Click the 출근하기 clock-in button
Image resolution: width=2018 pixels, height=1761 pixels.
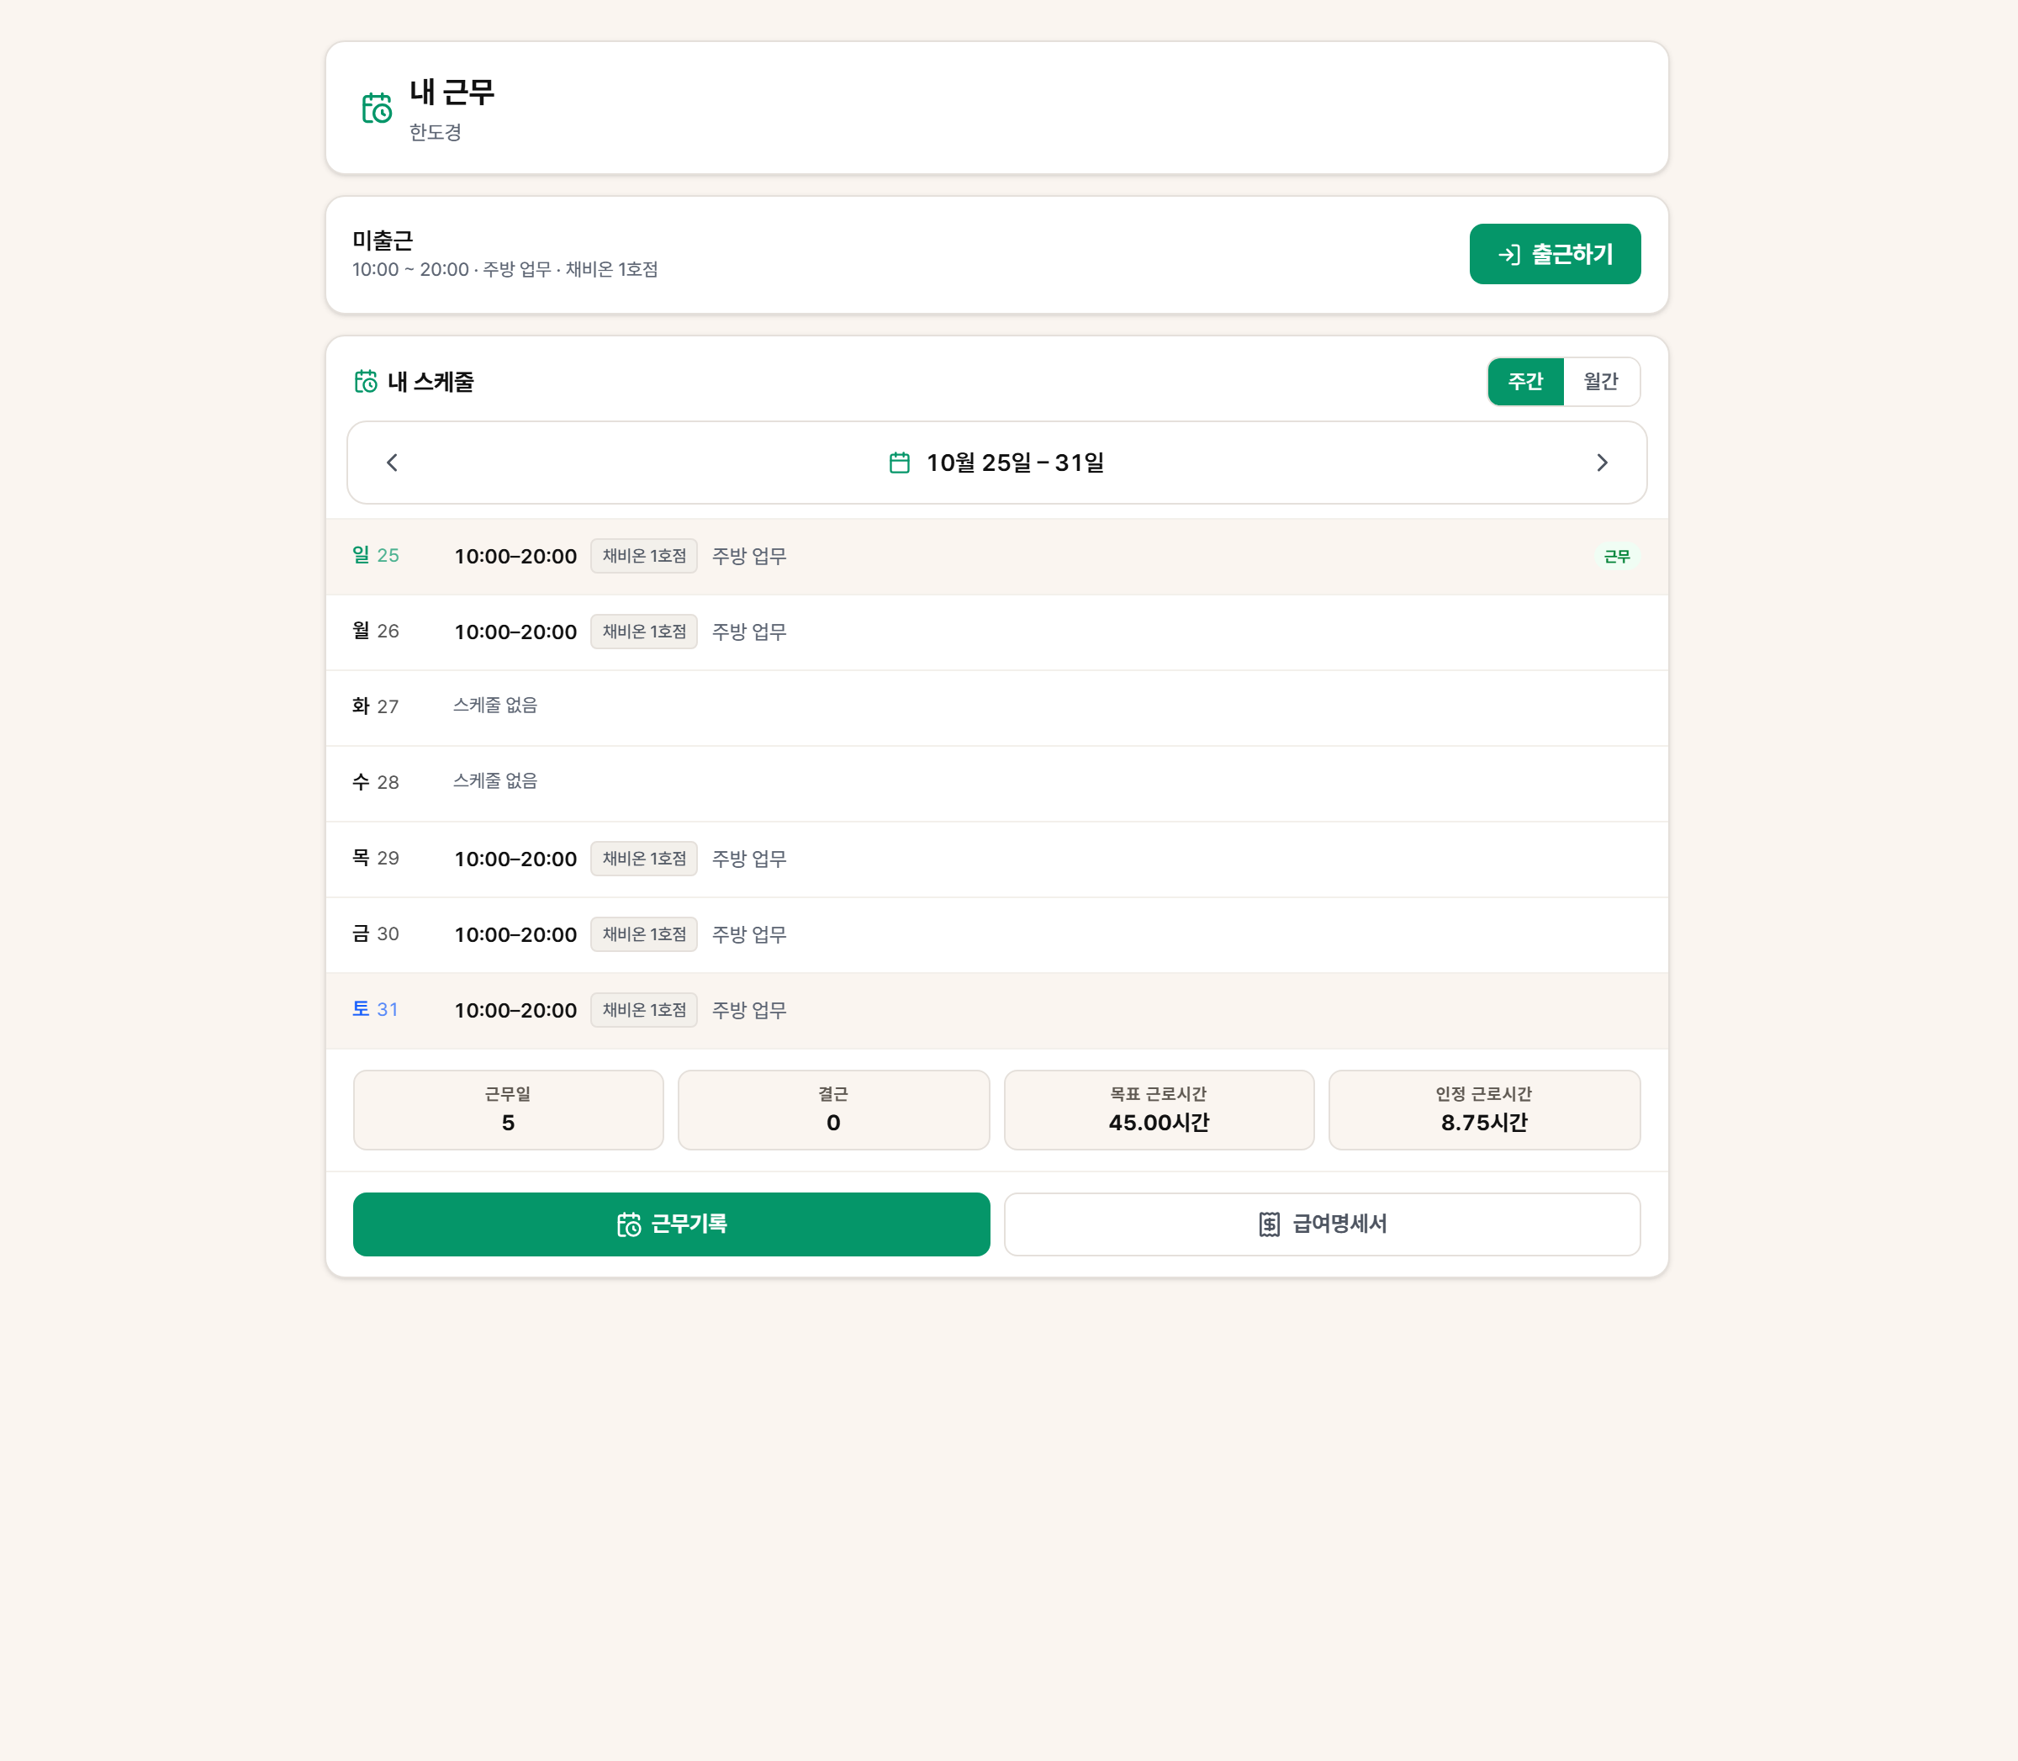pos(1554,253)
